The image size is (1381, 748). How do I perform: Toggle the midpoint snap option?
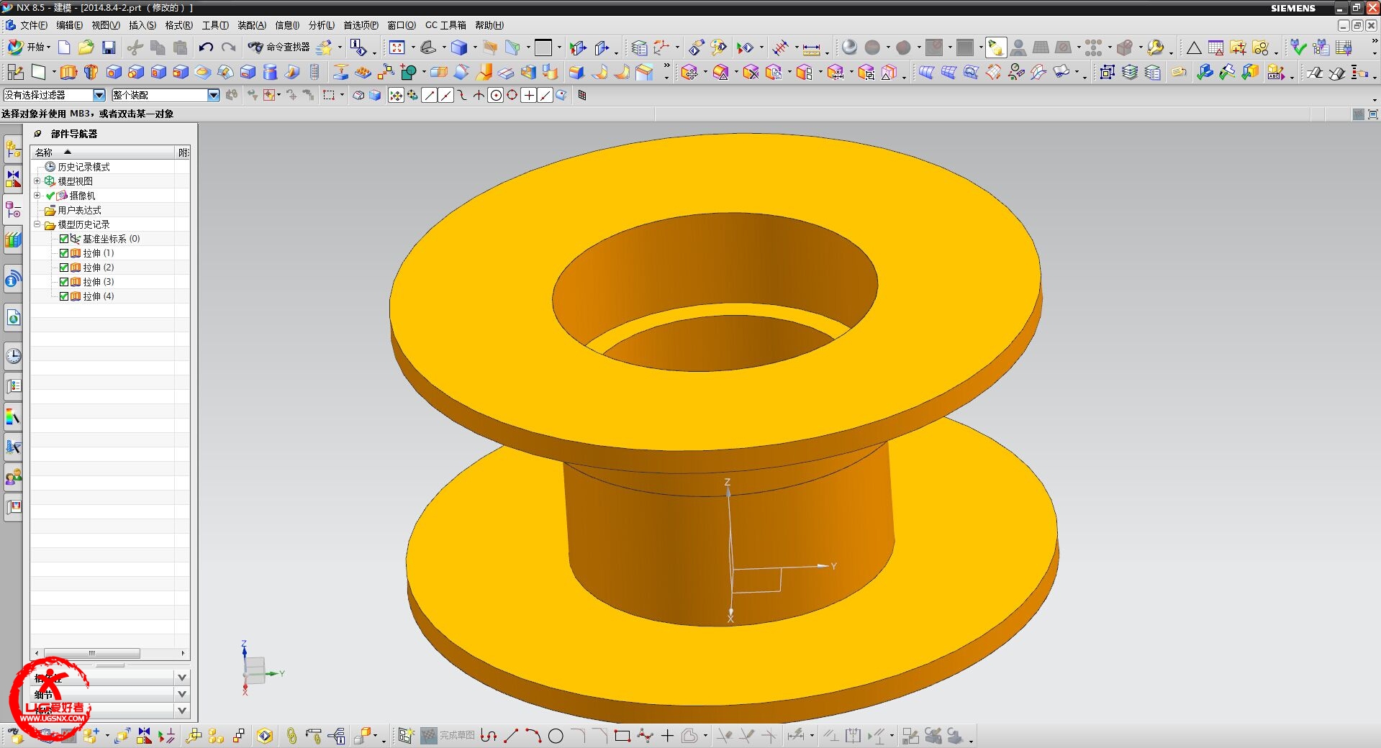446,95
